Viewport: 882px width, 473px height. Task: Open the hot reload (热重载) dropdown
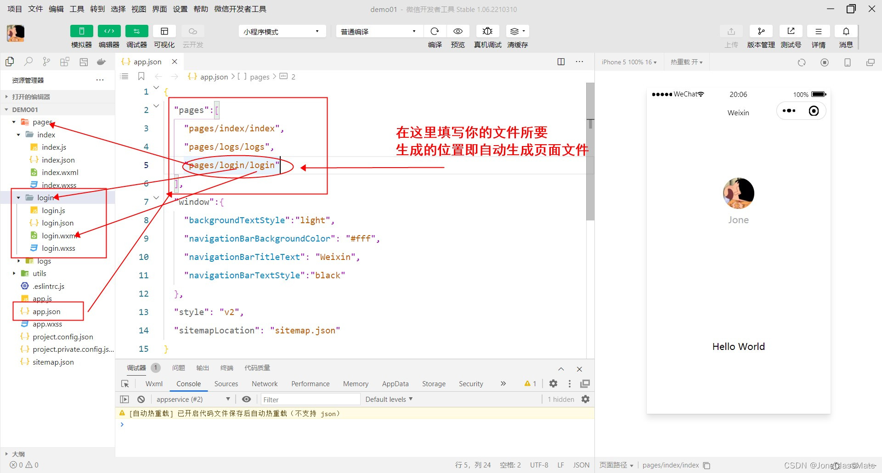[687, 62]
